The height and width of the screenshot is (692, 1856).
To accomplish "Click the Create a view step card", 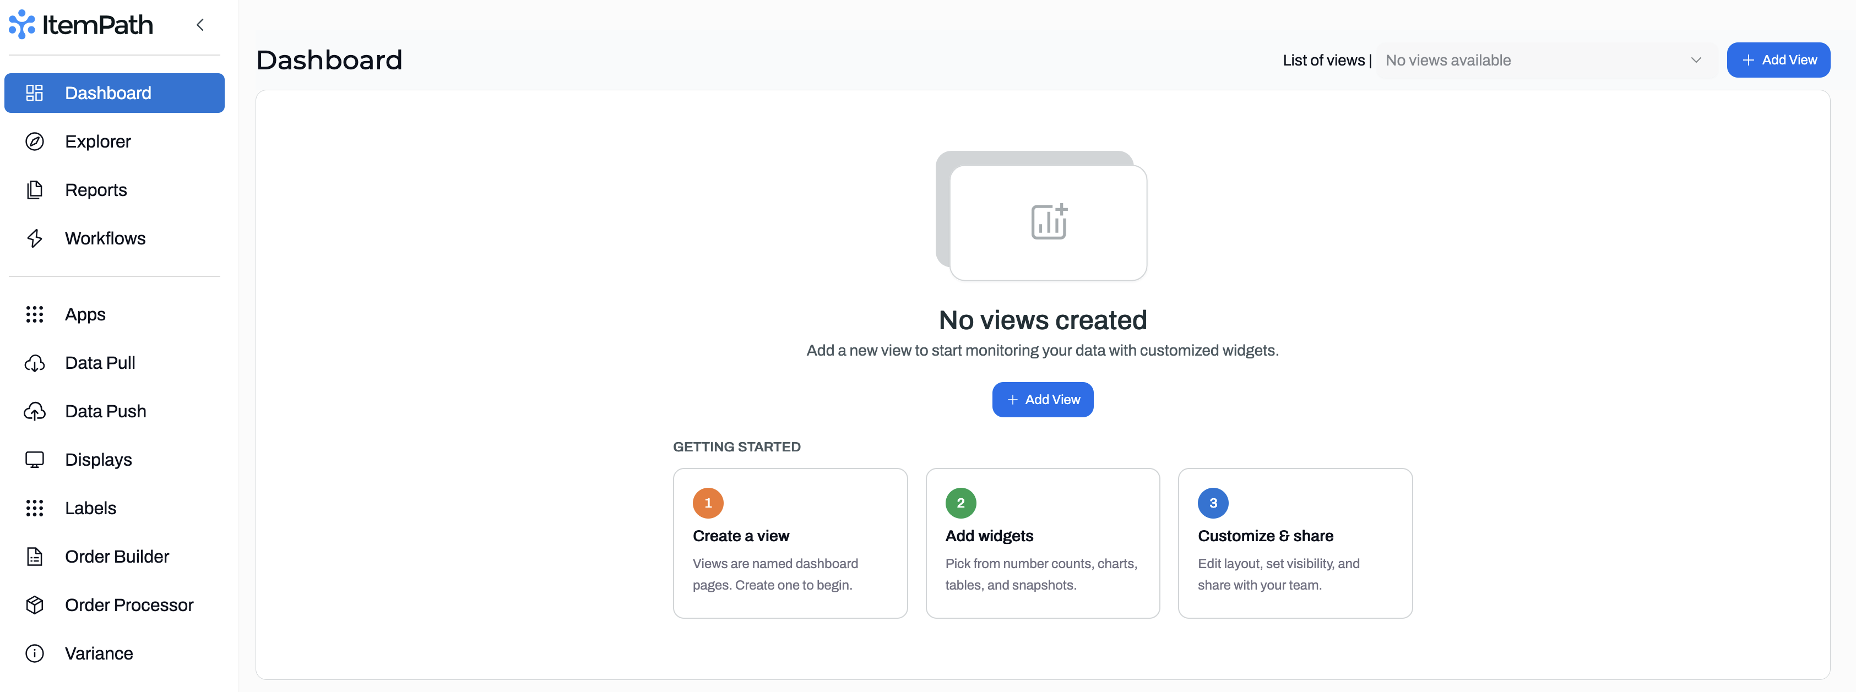I will 790,543.
